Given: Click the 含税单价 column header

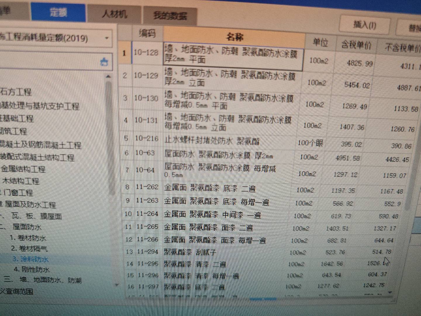Looking at the screenshot, I should tap(356, 45).
